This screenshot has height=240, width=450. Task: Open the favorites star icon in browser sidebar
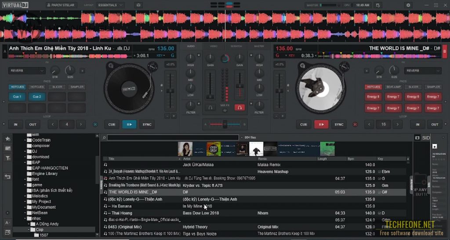8,139
